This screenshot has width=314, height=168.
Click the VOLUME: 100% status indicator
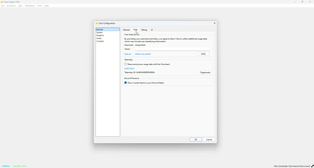coord(20,166)
